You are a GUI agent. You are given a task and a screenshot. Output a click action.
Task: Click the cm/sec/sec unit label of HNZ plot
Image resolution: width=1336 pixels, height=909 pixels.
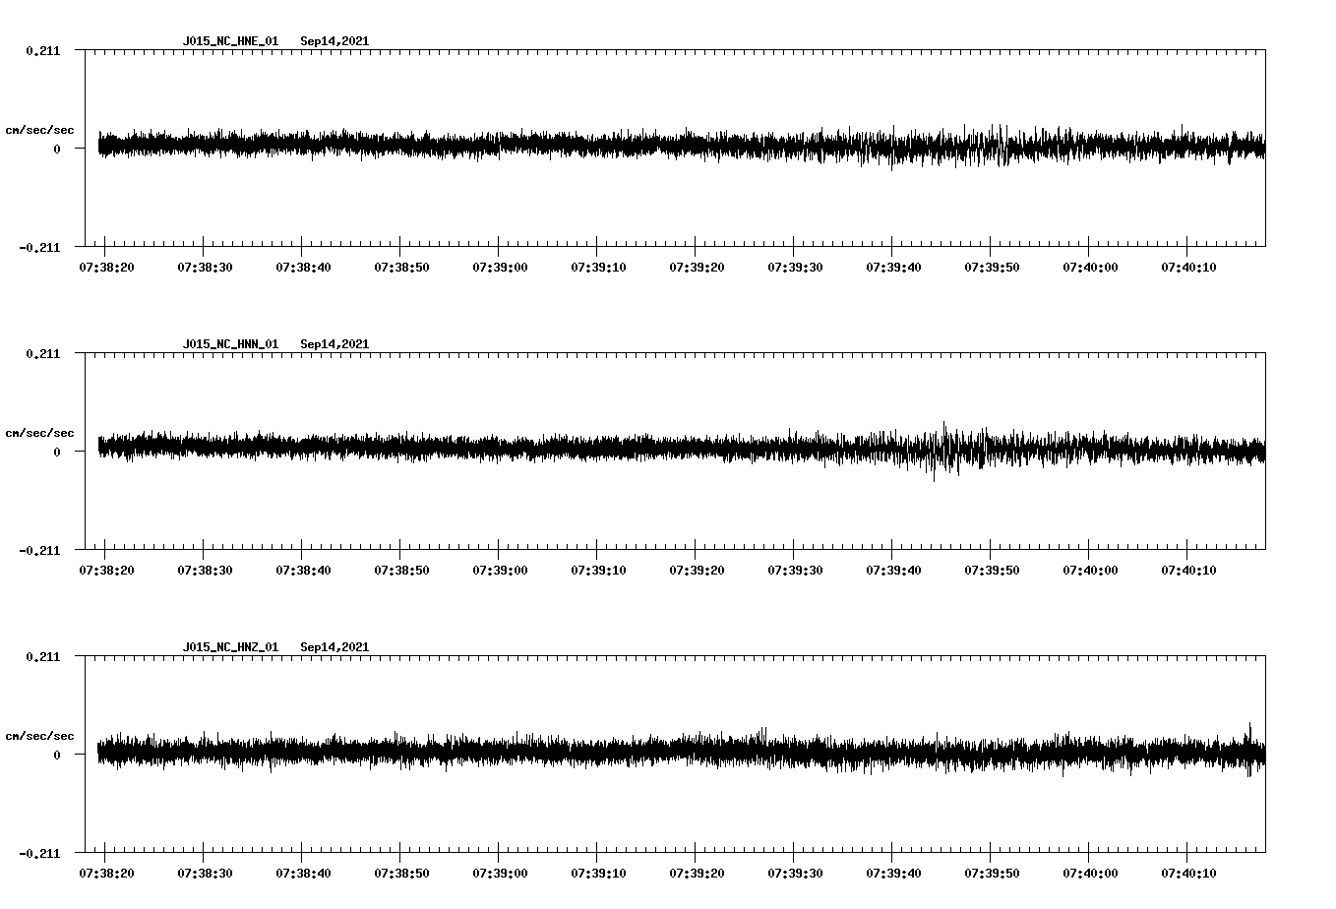(39, 736)
